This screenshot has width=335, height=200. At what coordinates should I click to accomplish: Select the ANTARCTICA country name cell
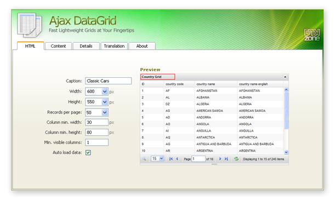tap(206, 137)
